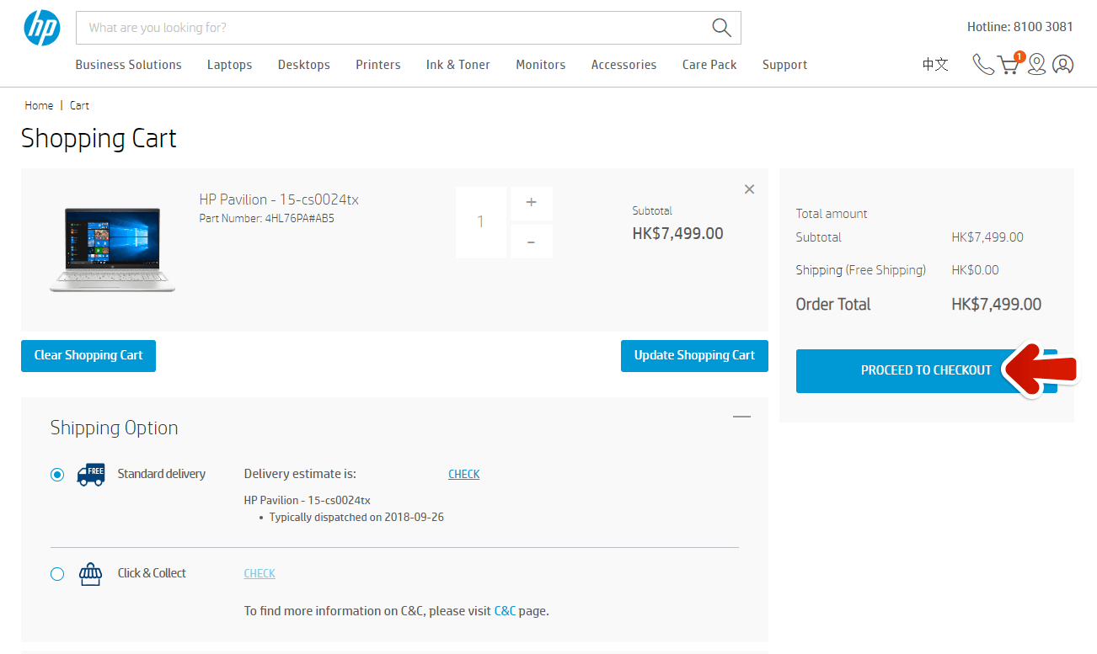Click Order Total HK$7,499.00 amount

[997, 305]
